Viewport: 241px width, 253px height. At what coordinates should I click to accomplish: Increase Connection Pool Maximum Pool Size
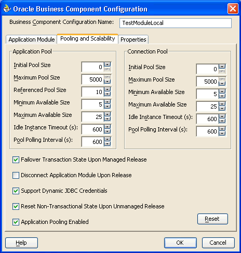[x=222, y=79]
